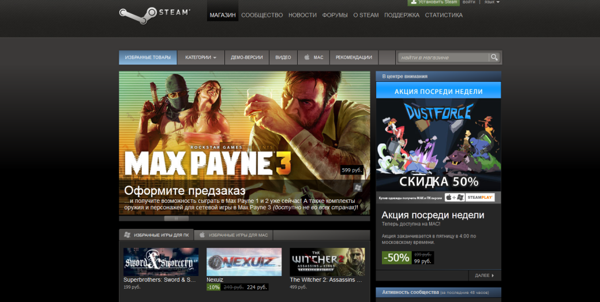Click the 99 руб. discounted price

click(x=423, y=261)
